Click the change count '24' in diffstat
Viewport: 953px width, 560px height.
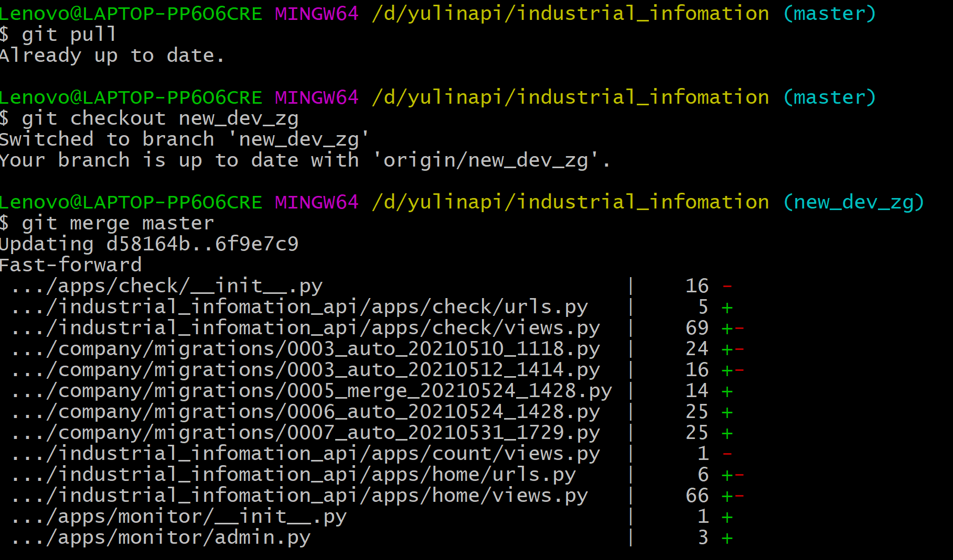coord(697,349)
